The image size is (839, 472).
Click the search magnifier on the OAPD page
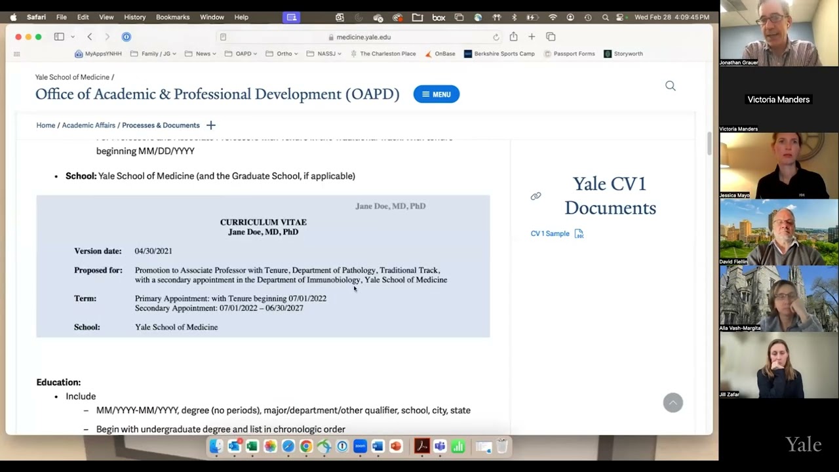click(670, 85)
